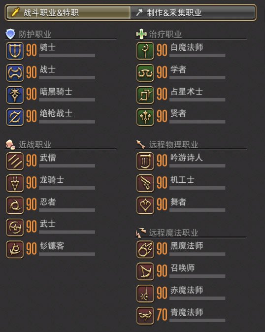
Task: Select the 龙骑士 job icon
Action: (15, 183)
